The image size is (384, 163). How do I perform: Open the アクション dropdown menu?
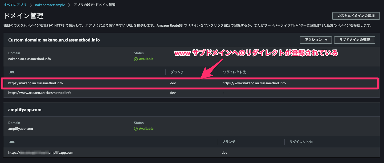316,40
